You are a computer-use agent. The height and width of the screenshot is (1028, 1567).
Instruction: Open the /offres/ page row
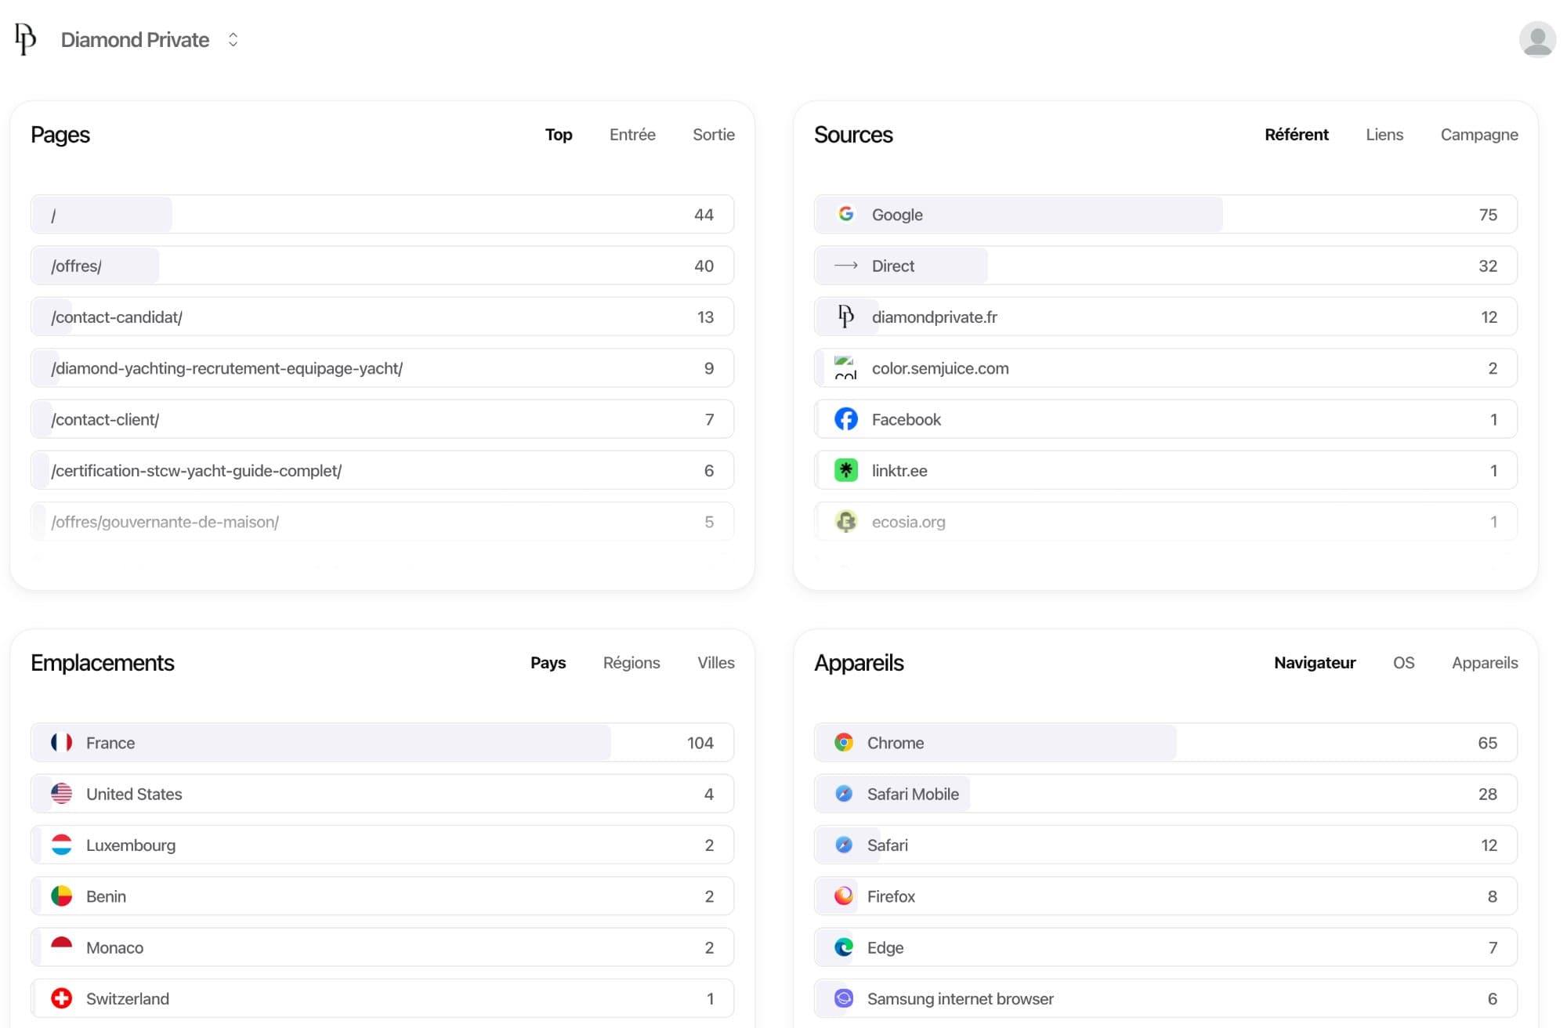tap(382, 266)
